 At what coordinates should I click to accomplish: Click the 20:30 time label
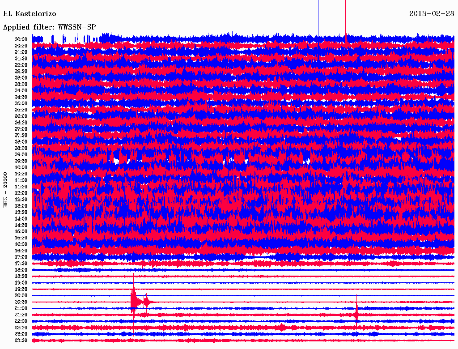tap(21, 302)
